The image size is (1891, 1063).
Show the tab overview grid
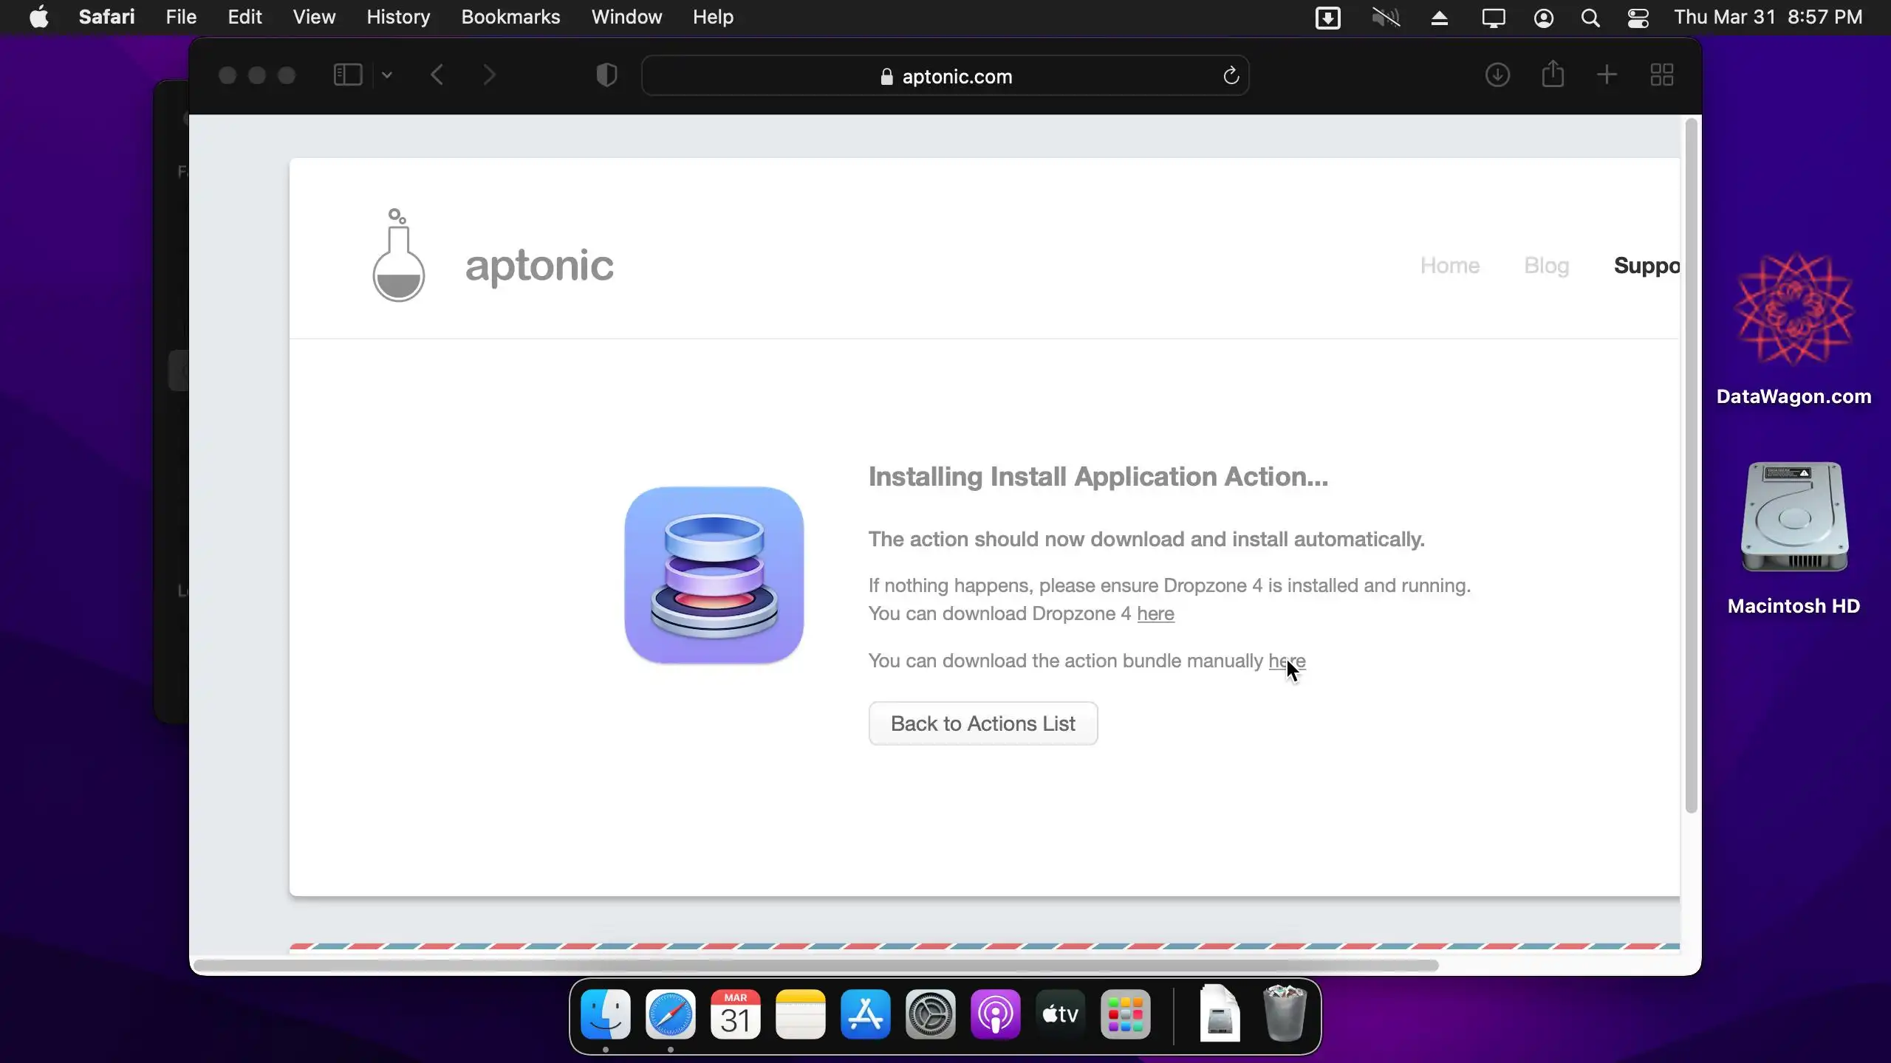click(x=1662, y=75)
